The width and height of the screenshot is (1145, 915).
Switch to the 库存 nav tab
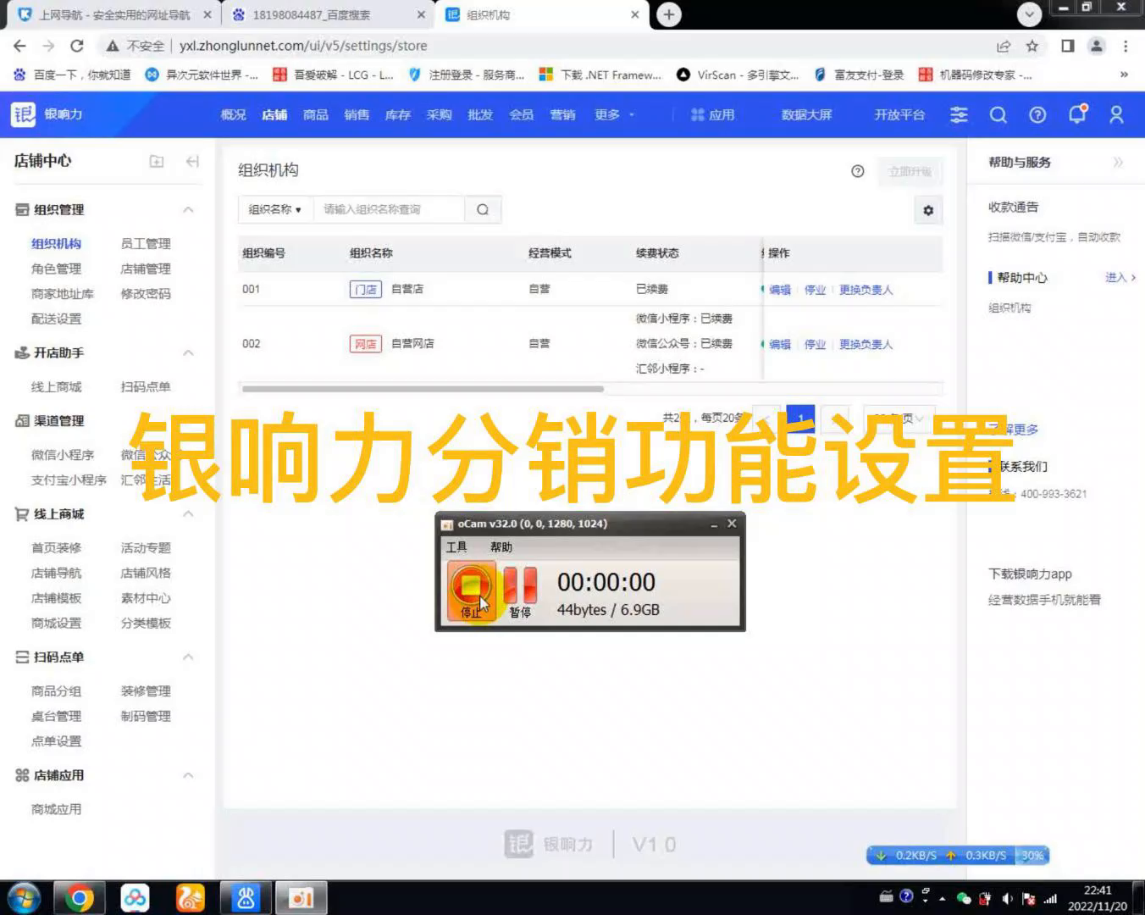coord(398,114)
